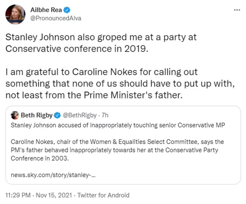Click the @PronouncedAlva handle
The image size is (246, 204).
[x=56, y=18]
